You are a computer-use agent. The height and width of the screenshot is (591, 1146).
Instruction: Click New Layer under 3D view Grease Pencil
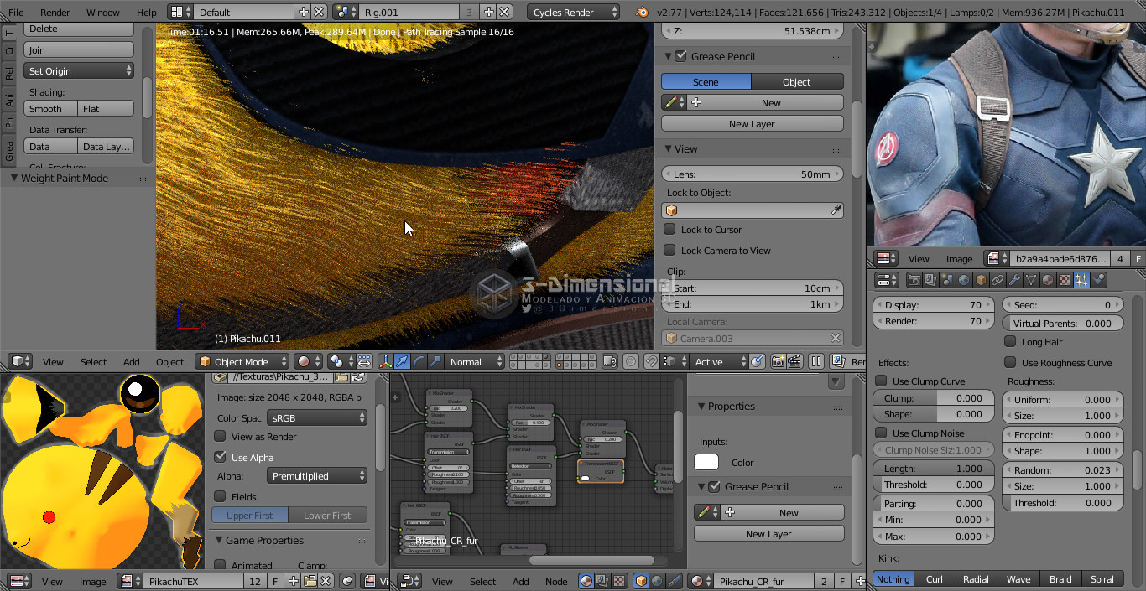(x=752, y=123)
